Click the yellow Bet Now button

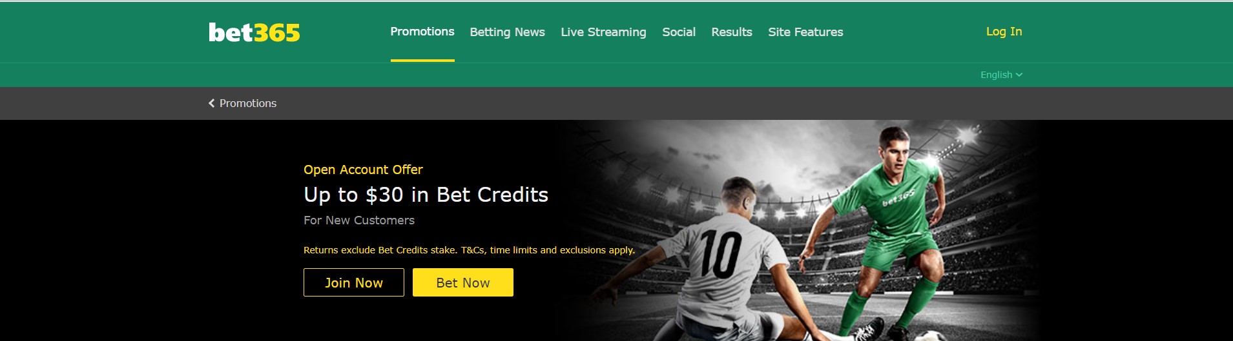[x=463, y=282]
